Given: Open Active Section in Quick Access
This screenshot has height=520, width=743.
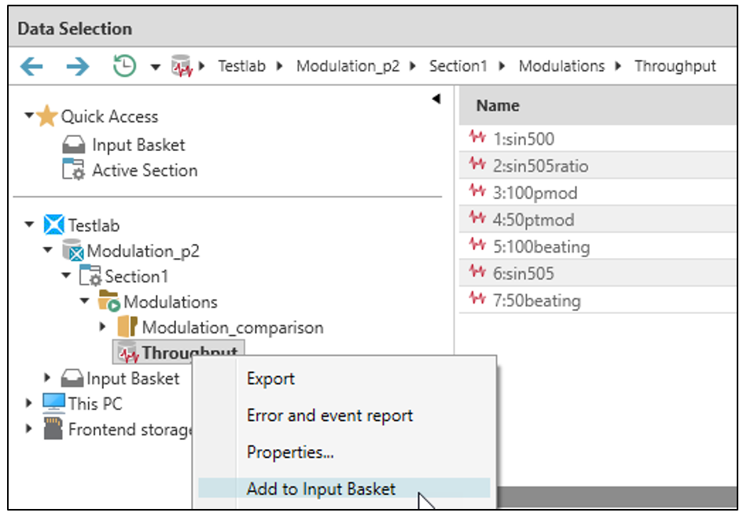Looking at the screenshot, I should [144, 170].
